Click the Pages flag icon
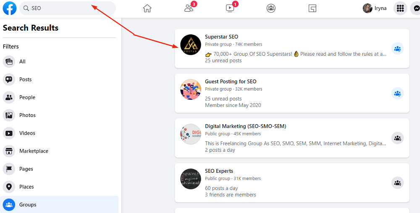The height and width of the screenshot is (213, 420). click(9, 169)
